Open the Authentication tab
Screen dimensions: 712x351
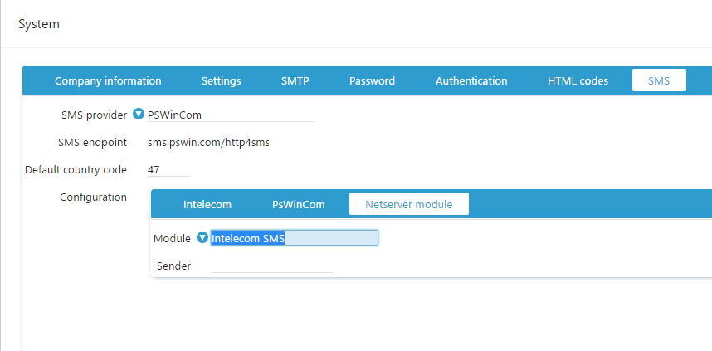pyautogui.click(x=471, y=80)
